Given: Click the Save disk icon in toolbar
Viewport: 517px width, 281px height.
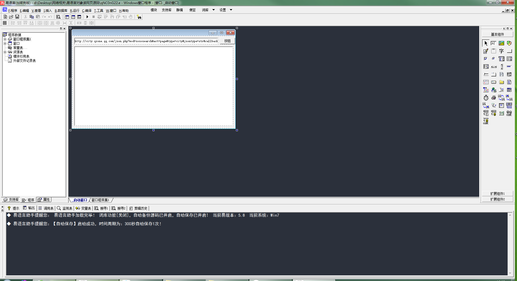Looking at the screenshot, I should pyautogui.click(x=17, y=17).
